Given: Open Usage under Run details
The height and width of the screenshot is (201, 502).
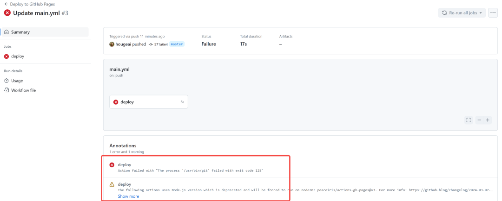Looking at the screenshot, I should 17,81.
